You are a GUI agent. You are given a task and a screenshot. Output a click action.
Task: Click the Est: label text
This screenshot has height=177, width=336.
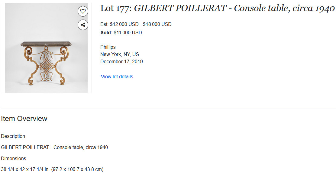pos(104,24)
